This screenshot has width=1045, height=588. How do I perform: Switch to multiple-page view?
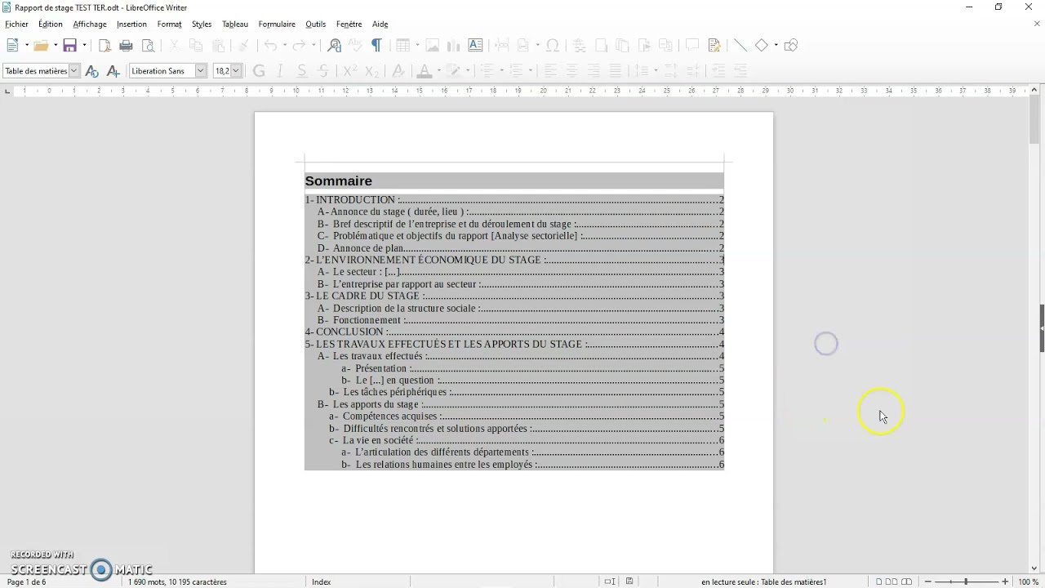[892, 581]
